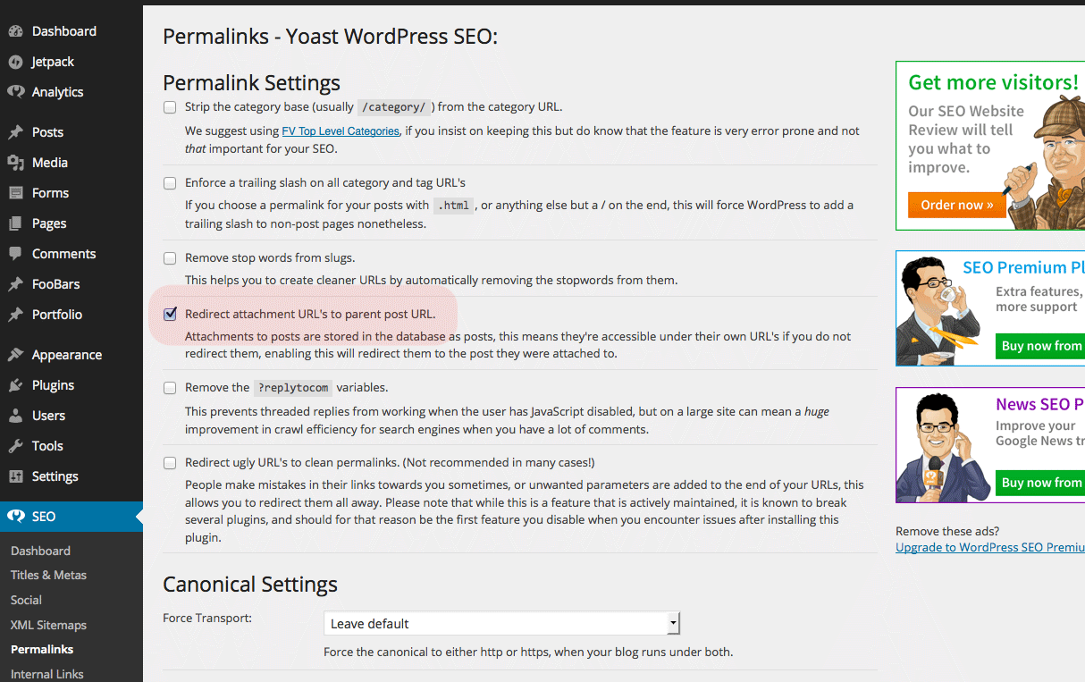Click the detective cartoon in the ad
Screen dimensions: 1085x682
[1044, 162]
